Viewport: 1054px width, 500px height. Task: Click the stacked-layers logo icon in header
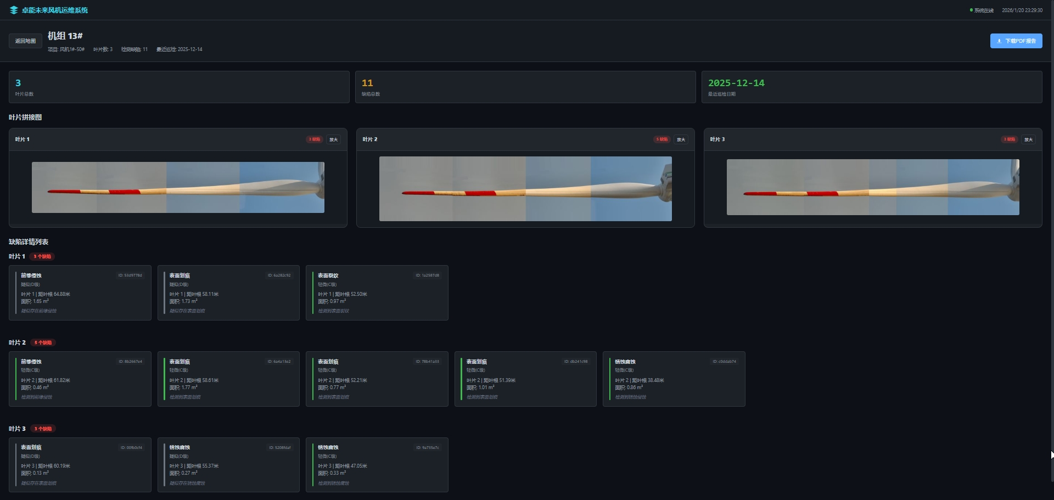coord(14,10)
